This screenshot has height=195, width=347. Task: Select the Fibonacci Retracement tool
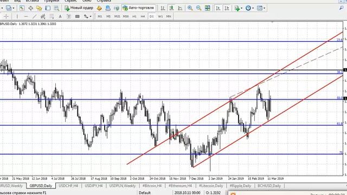52,16
